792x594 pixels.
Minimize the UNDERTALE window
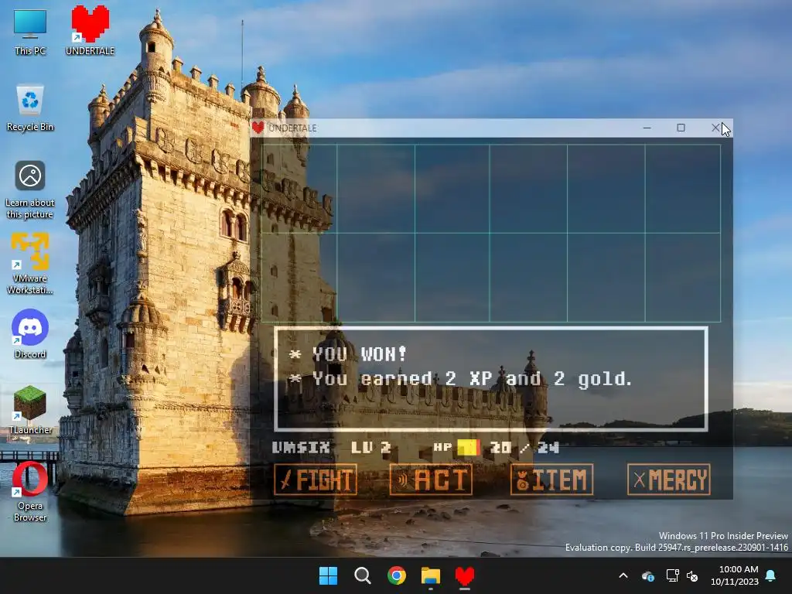tap(647, 128)
